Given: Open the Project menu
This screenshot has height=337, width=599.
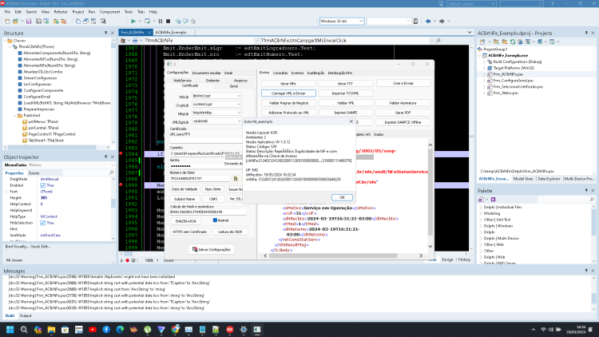Looking at the screenshot, I should pos(78,12).
